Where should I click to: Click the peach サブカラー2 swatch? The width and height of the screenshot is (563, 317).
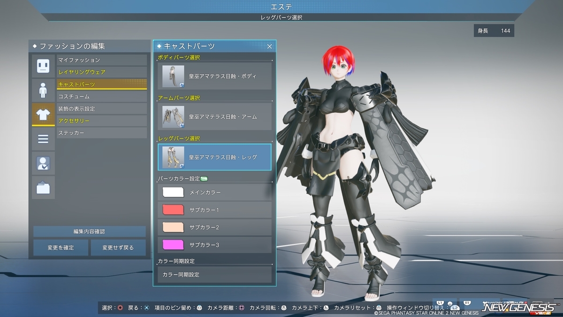coord(173,227)
